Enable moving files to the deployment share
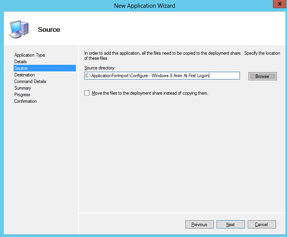Image resolution: width=287 pixels, height=237 pixels. 87,93
